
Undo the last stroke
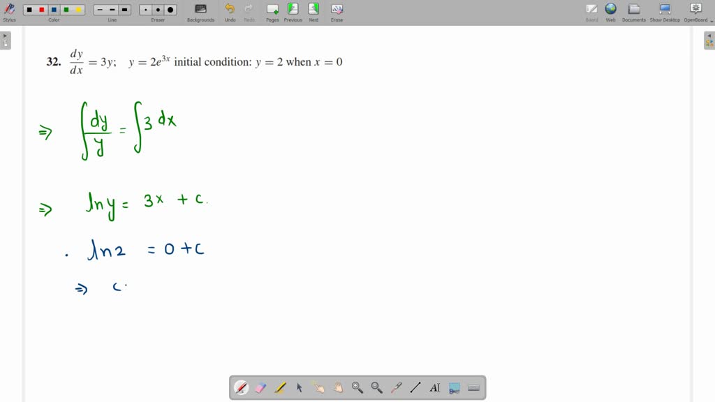[230, 12]
